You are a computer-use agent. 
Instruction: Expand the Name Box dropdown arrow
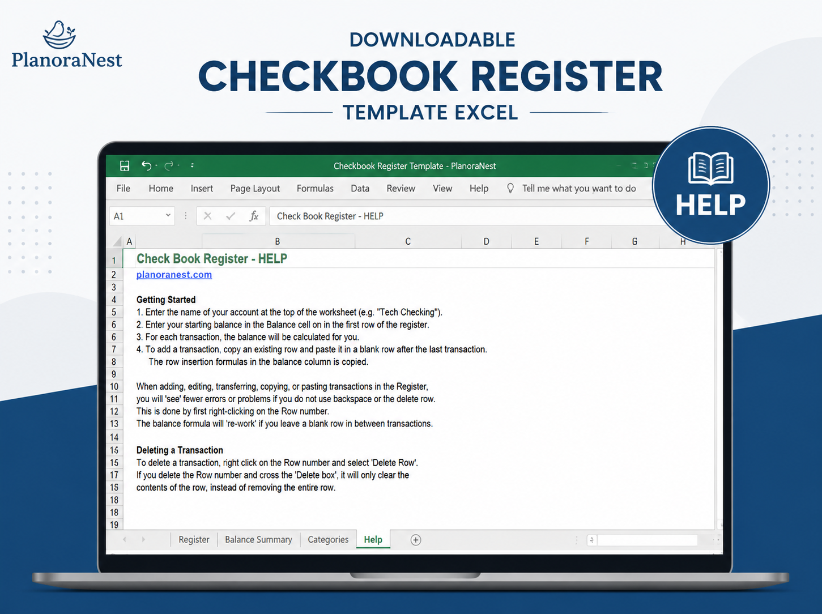[x=168, y=216]
